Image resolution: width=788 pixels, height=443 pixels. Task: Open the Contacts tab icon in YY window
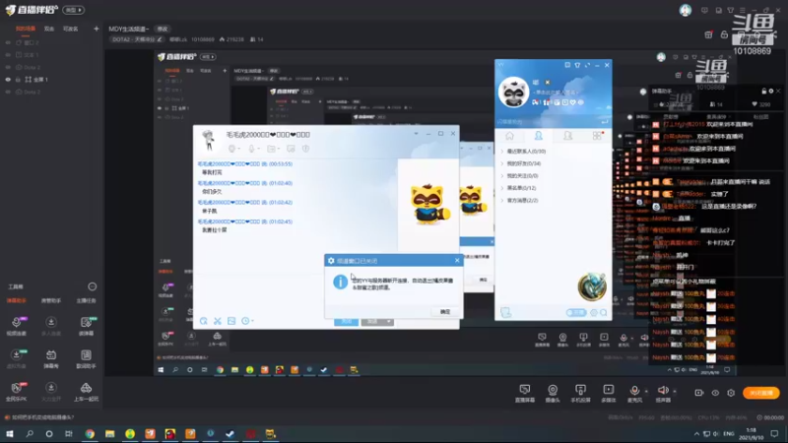point(538,136)
